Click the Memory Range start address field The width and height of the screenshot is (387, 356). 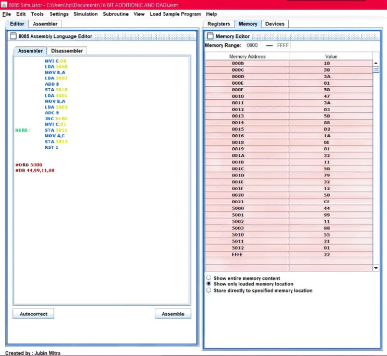254,45
